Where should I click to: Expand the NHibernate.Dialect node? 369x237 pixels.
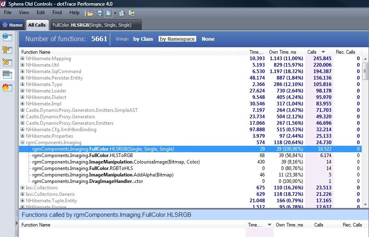click(22, 97)
